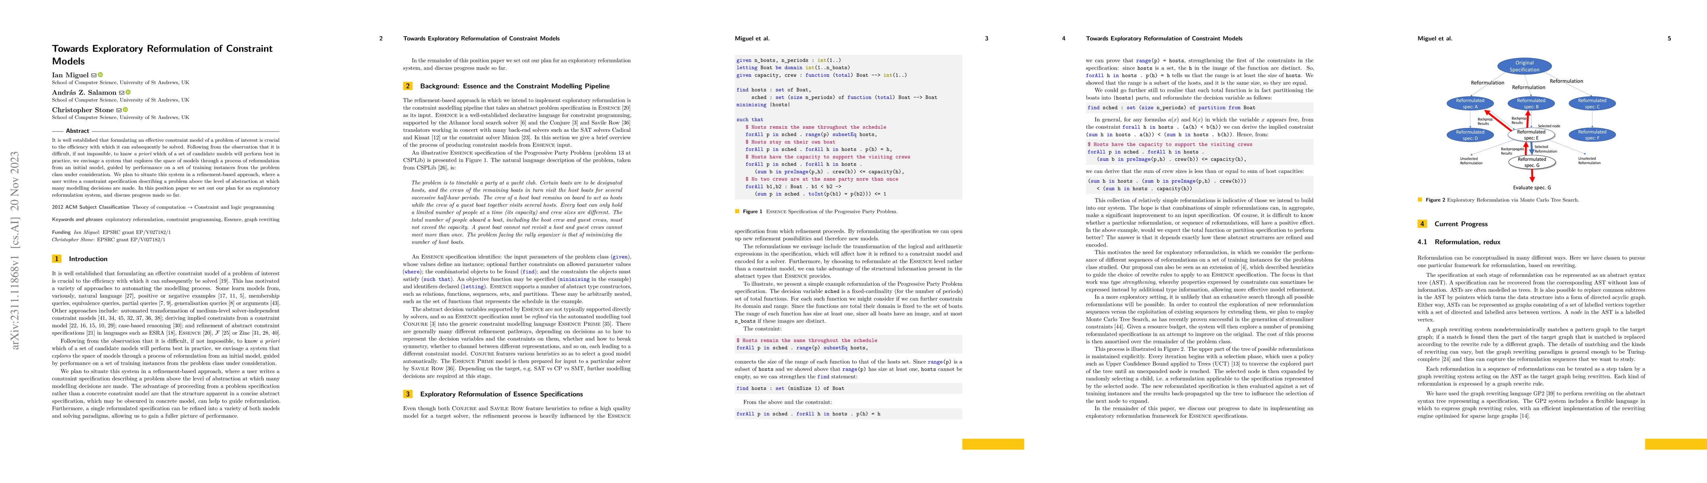Click the Background: Essence and Constraint Modelling Pipeline heading
The width and height of the screenshot is (1707, 483).
[515, 86]
